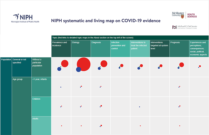Select the blue bubble under Etiology general row
The height and width of the screenshot is (135, 209).
(x=78, y=69)
